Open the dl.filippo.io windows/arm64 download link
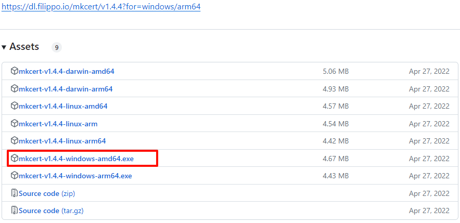 (101, 6)
